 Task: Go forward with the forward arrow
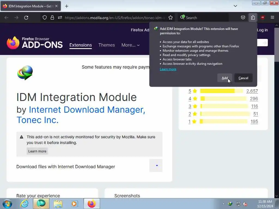(x=16, y=18)
